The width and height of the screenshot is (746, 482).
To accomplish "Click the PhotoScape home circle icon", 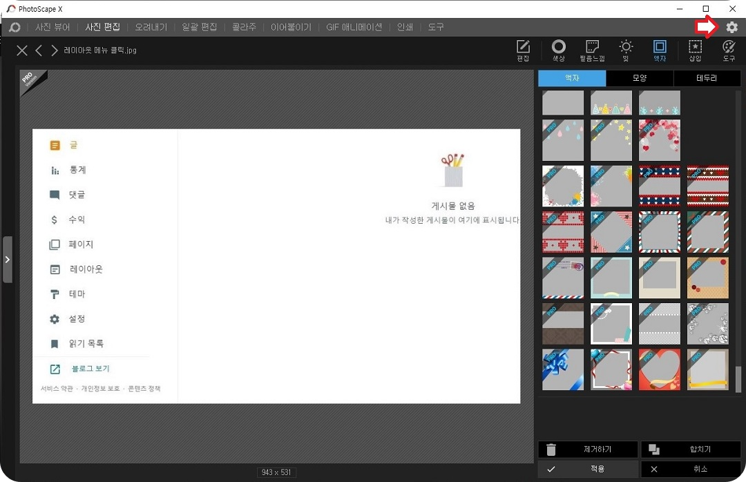I will click(x=15, y=27).
